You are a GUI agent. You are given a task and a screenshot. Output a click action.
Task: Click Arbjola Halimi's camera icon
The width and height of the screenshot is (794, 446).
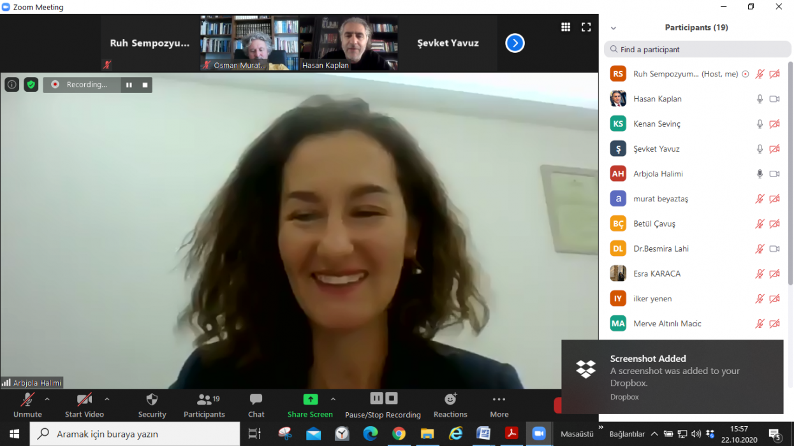coord(775,173)
